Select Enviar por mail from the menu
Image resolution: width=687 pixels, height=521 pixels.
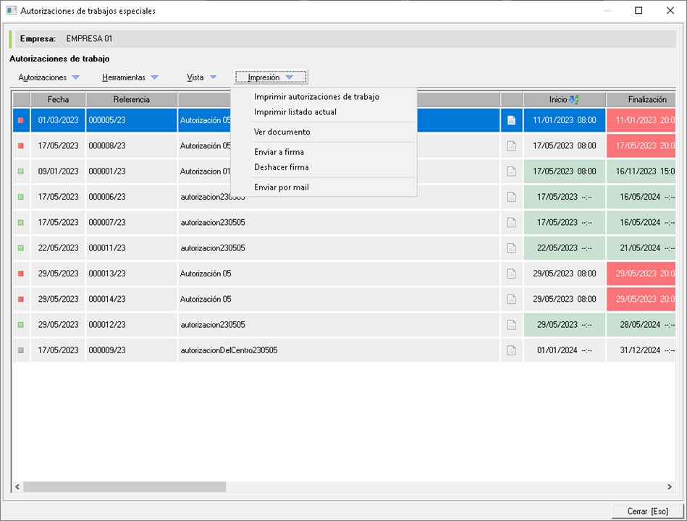click(x=281, y=187)
